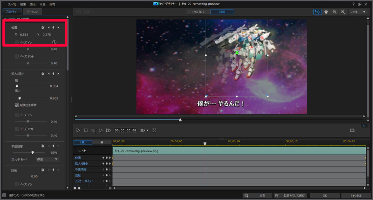Viewport: 373px width, 200px height.
Task: Open the 表示 menu
Action: (x=33, y=4)
